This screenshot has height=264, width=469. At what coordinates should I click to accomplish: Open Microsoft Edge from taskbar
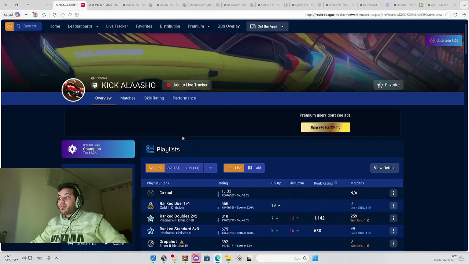click(217, 258)
